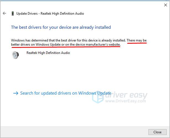This screenshot has height=138, width=170.
Task: Click the gray footer bar left of Close
Action: coord(75,132)
